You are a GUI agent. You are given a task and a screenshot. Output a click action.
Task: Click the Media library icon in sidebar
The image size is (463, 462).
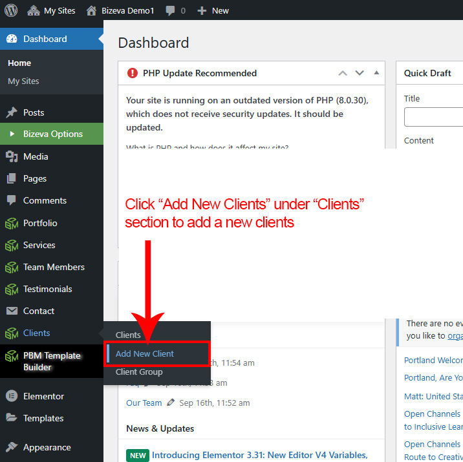pos(12,156)
